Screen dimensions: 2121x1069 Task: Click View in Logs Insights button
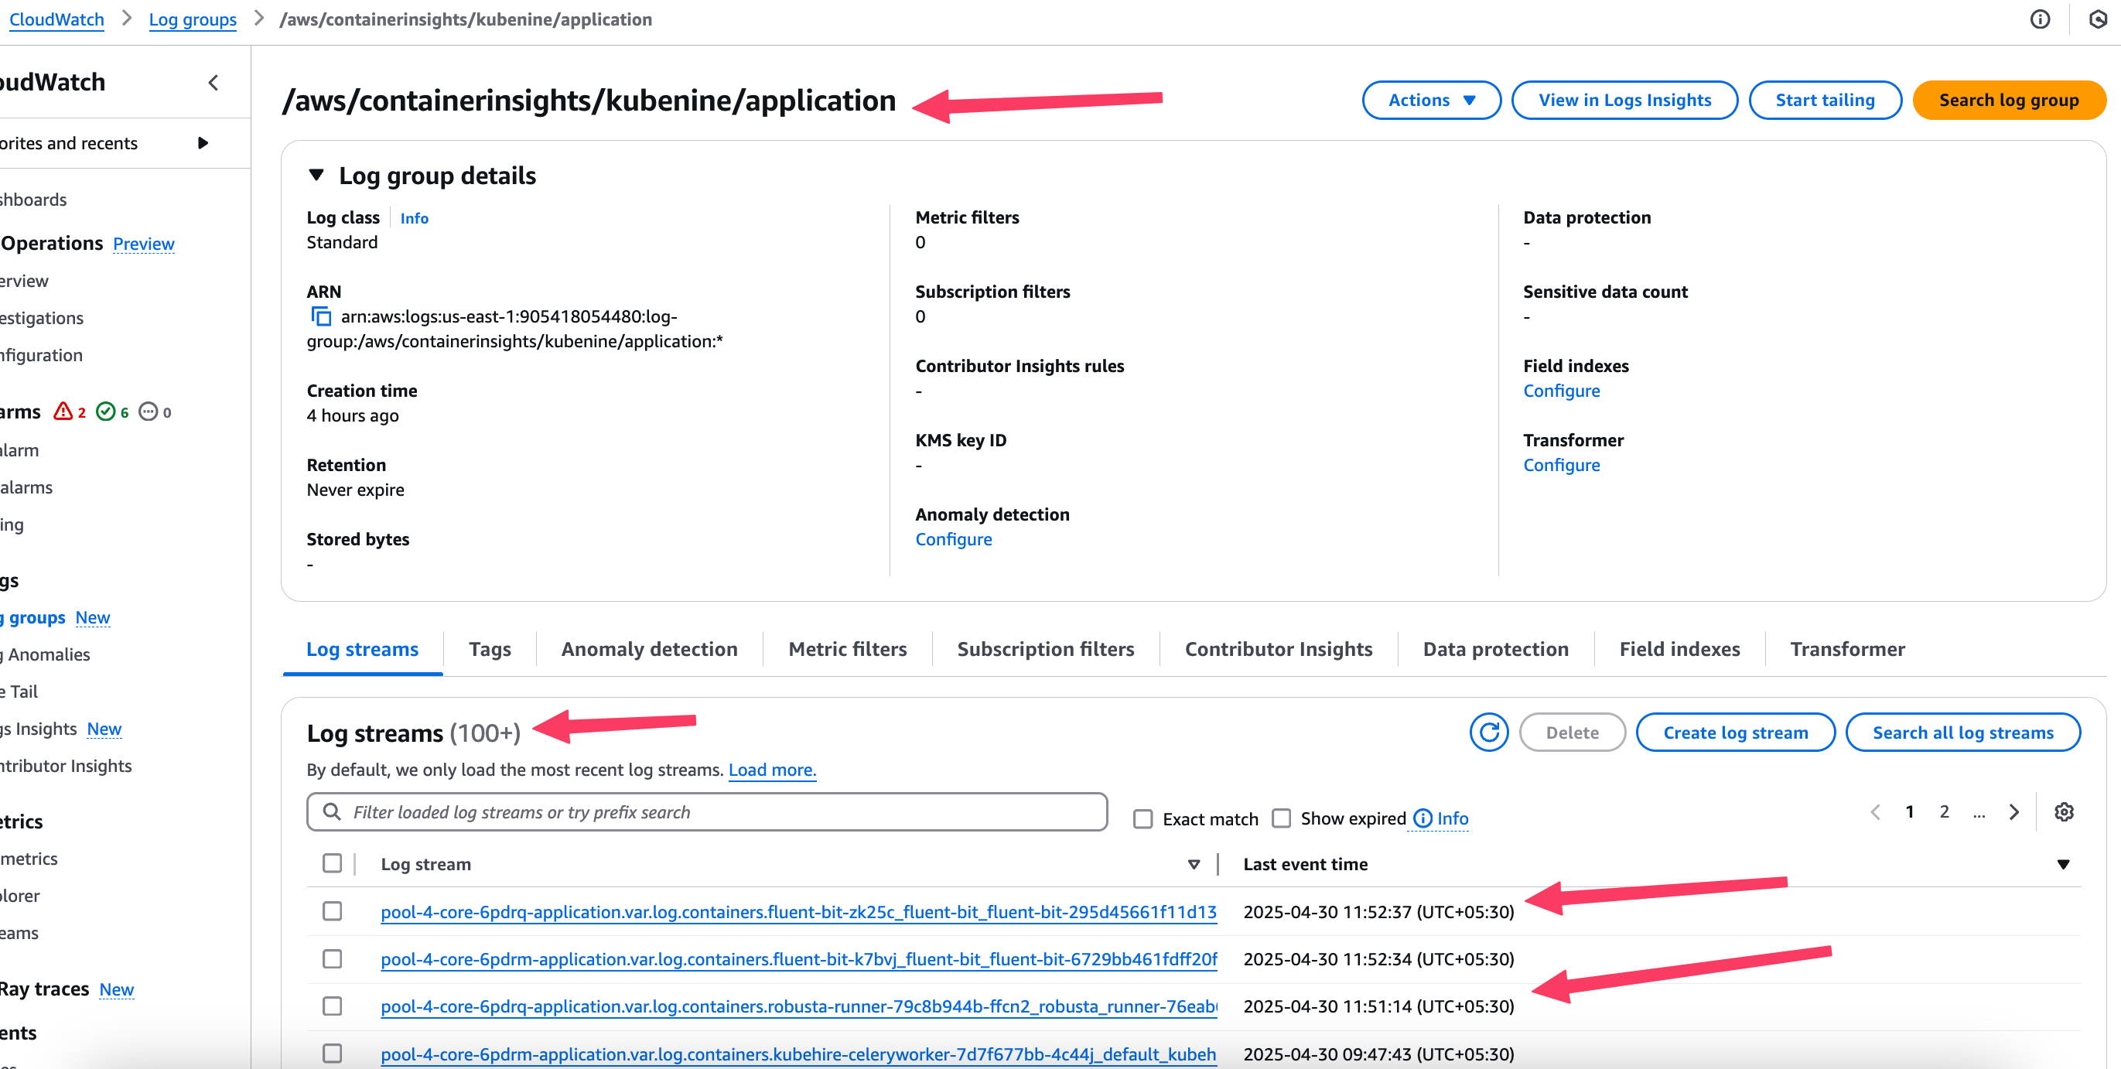click(1624, 100)
